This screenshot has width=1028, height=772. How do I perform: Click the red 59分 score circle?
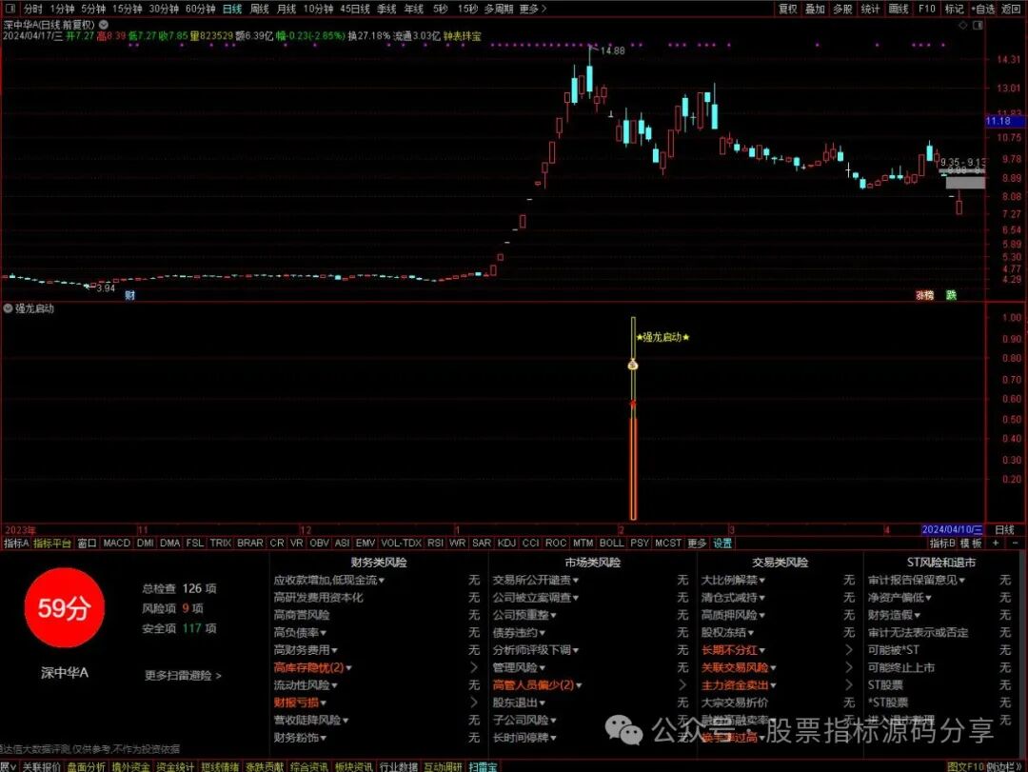pos(65,608)
